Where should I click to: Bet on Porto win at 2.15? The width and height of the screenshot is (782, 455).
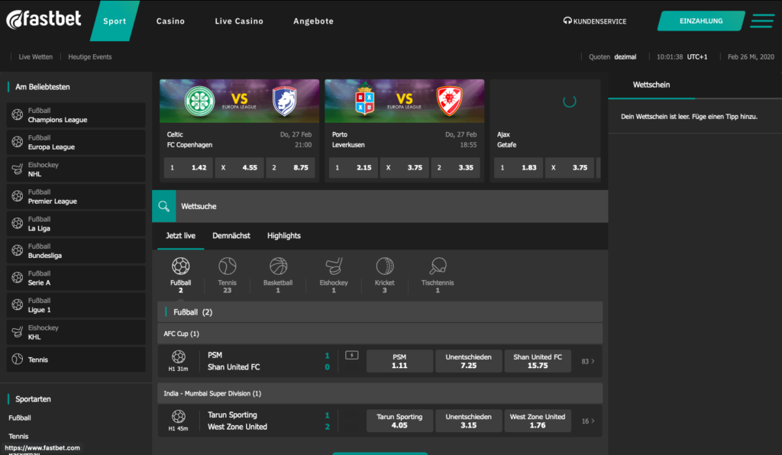click(354, 168)
